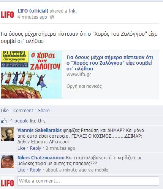Open Yiannis Sakellarakis name link

(40, 130)
